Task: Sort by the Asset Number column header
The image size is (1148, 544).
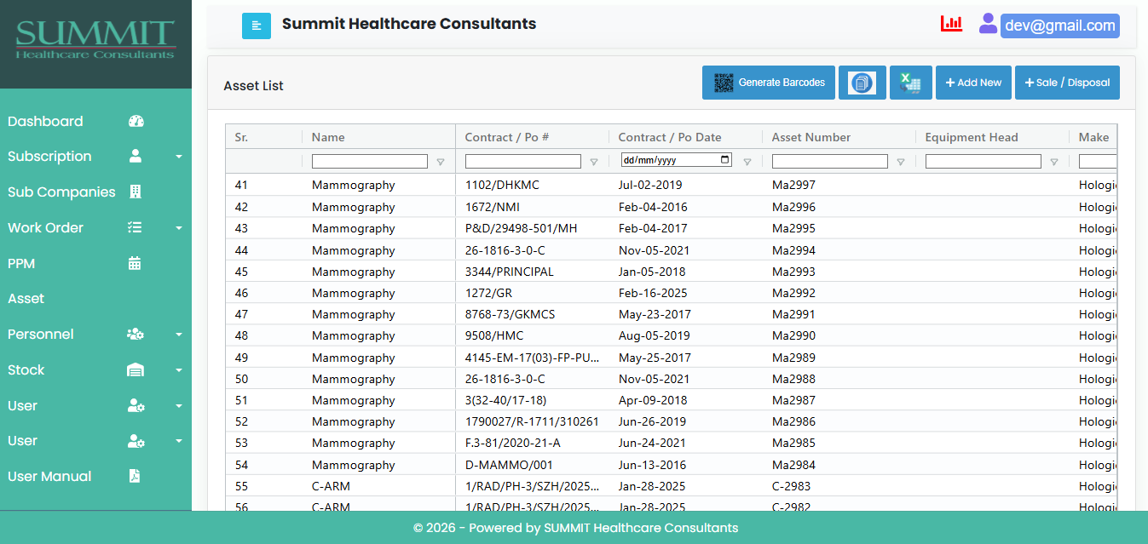Action: pos(811,137)
